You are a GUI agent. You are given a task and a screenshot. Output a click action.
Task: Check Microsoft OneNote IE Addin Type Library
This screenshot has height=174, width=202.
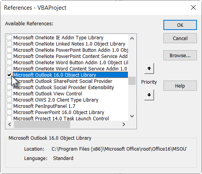coord(9,37)
